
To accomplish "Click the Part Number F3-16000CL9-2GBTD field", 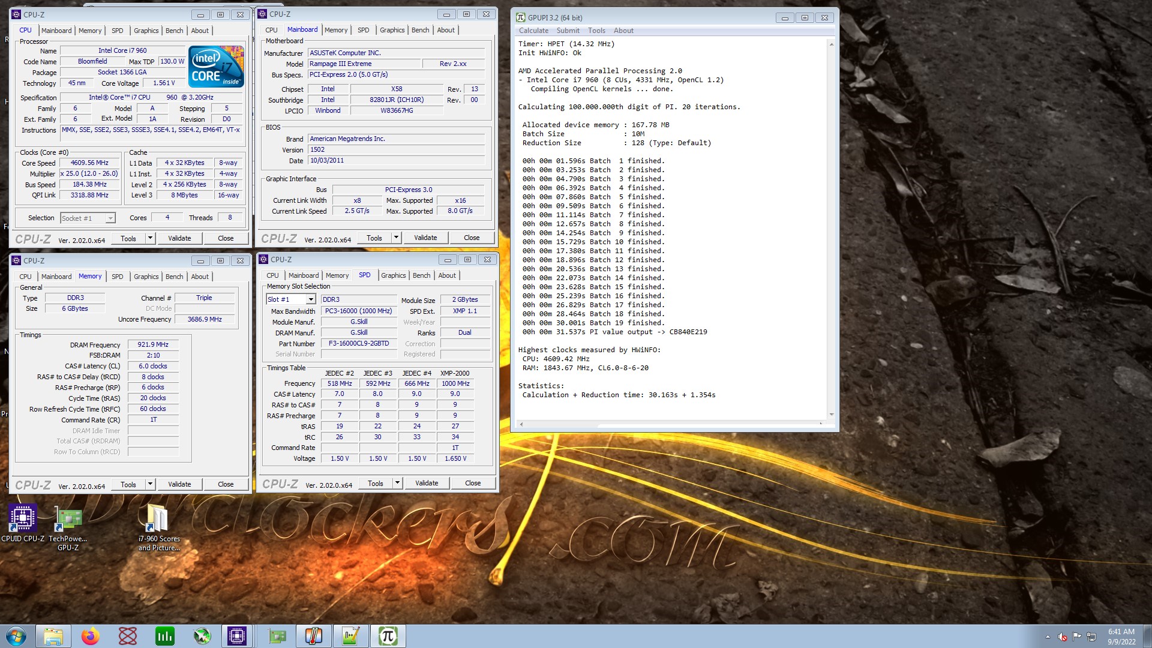I will coord(359,344).
